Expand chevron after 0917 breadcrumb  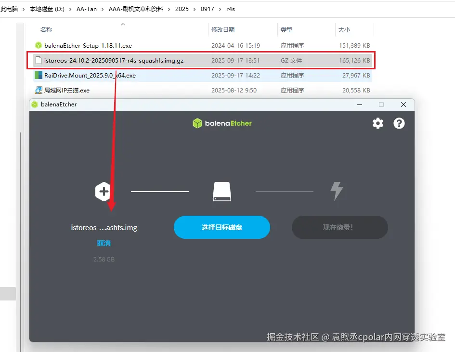coord(220,9)
